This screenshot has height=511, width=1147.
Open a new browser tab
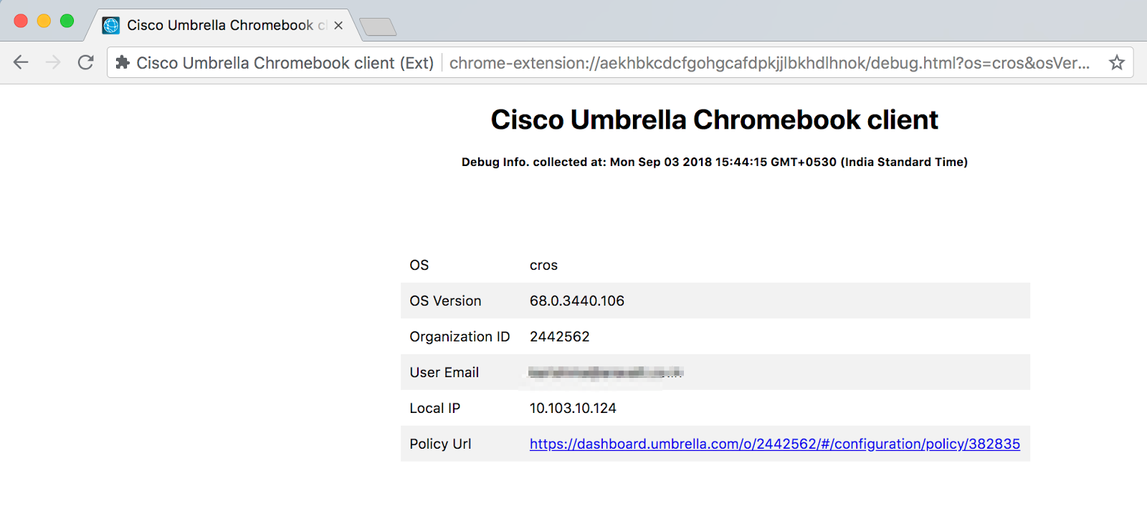click(x=378, y=27)
